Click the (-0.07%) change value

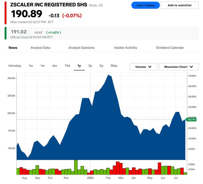tap(72, 16)
